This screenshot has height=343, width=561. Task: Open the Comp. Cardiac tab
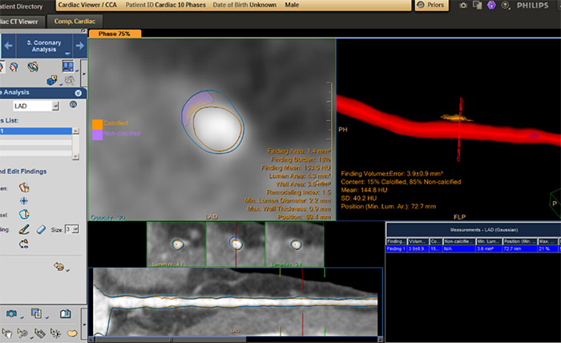coord(75,22)
